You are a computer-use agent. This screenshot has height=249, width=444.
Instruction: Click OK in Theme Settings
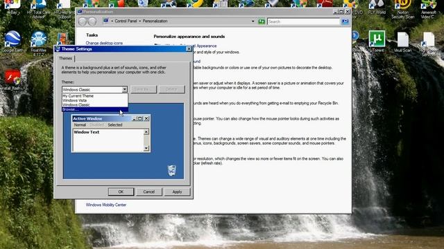point(121,192)
